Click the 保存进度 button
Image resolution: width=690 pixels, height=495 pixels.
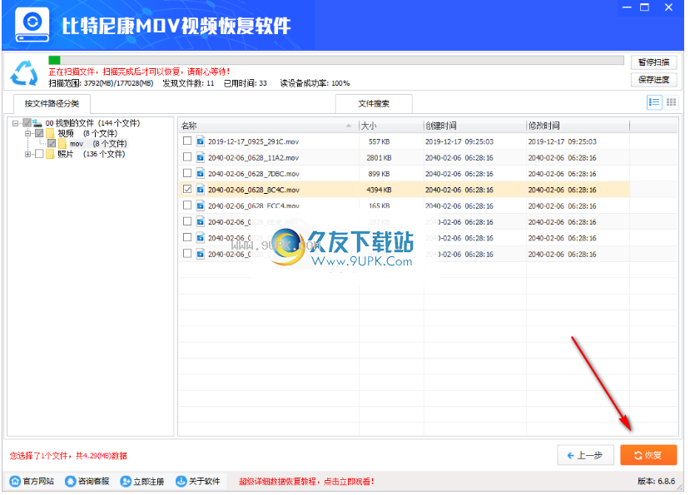[x=653, y=80]
